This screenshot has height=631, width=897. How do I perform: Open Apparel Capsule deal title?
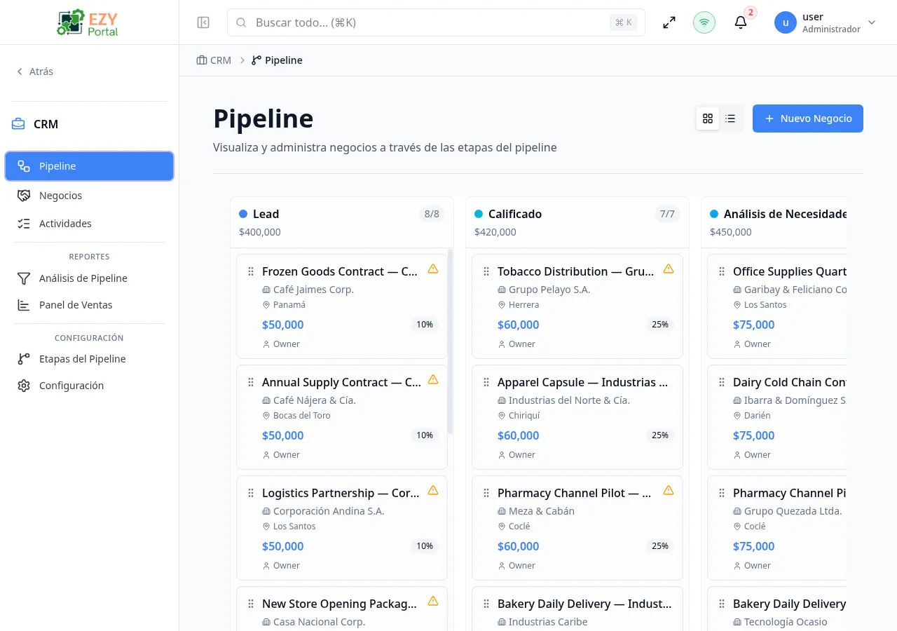click(x=582, y=382)
